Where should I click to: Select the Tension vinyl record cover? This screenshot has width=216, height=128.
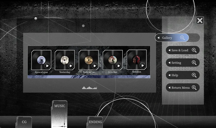137,60
